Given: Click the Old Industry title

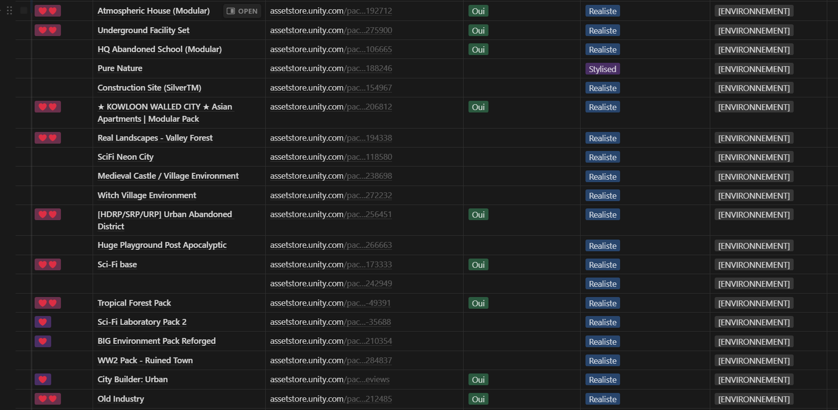Looking at the screenshot, I should 121,399.
